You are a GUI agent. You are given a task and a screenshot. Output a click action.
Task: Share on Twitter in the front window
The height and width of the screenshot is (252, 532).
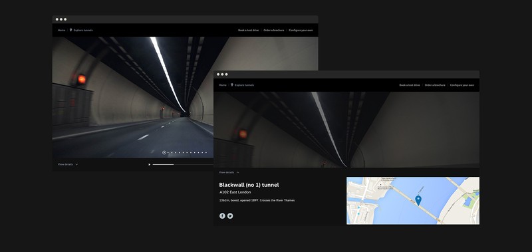coord(230,215)
